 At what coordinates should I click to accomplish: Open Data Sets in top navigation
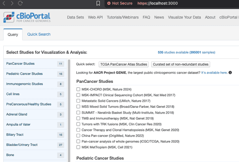pos(75,17)
